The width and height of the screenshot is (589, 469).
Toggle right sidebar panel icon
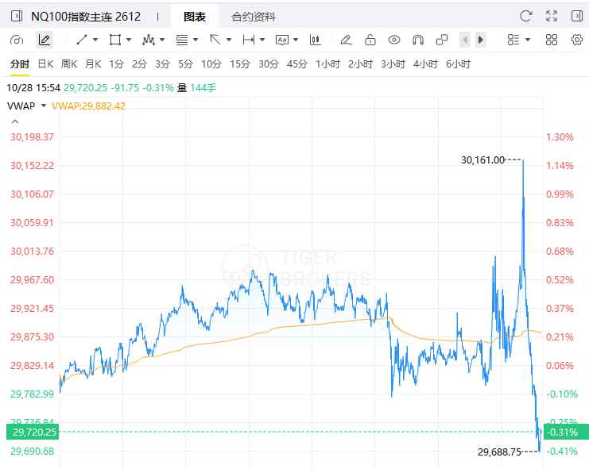tap(576, 16)
